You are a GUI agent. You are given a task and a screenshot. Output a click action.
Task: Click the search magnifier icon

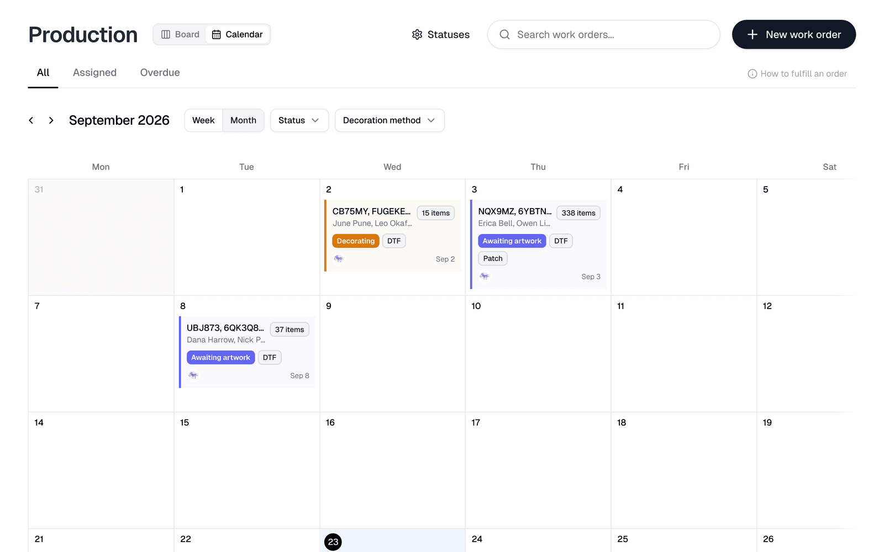click(x=504, y=35)
